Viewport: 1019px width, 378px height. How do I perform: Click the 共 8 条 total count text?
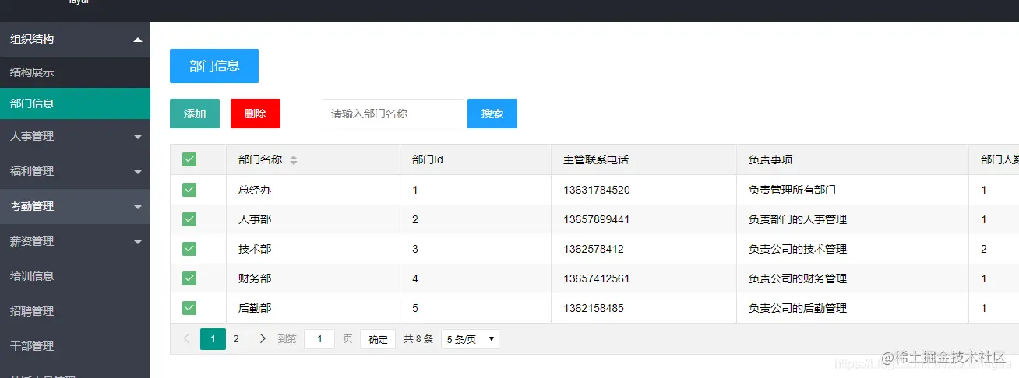(x=418, y=339)
